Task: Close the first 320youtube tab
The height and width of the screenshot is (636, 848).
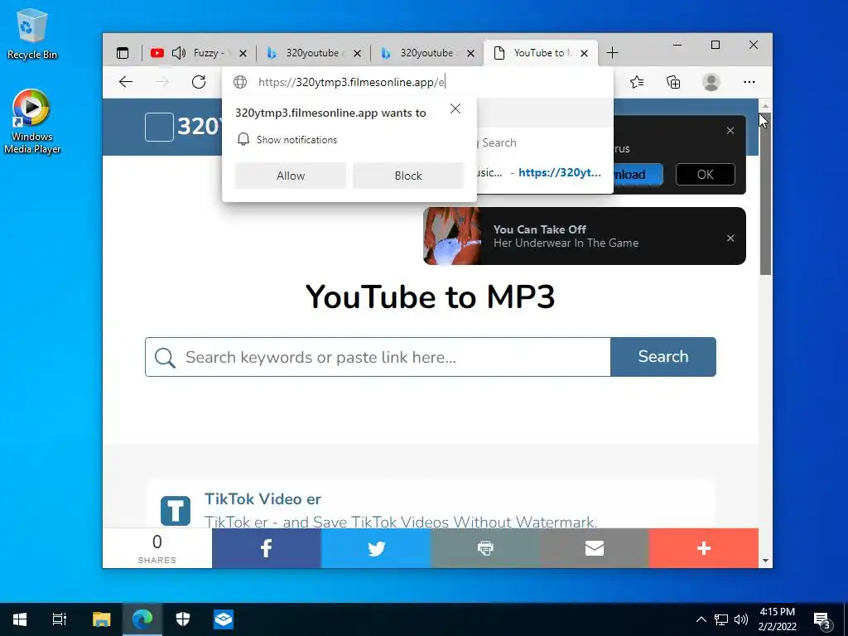Action: pos(357,53)
